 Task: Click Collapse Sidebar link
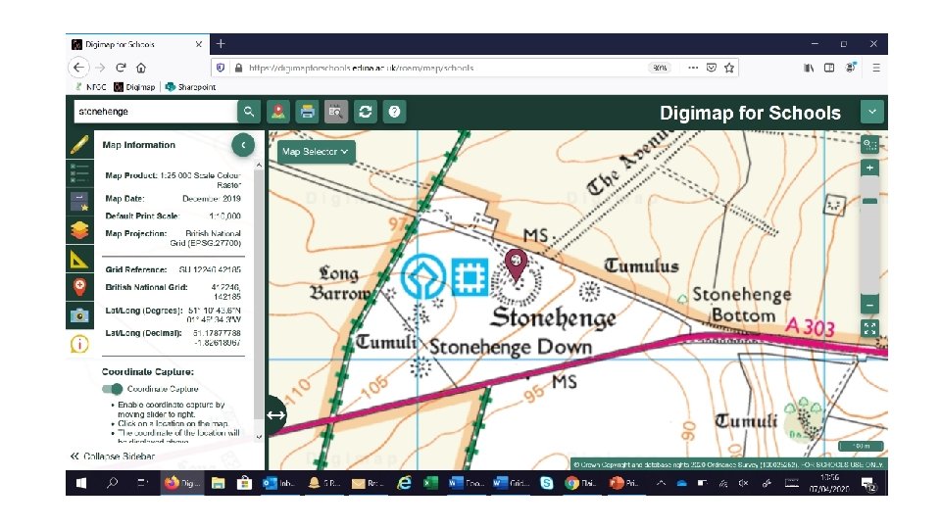coord(112,457)
